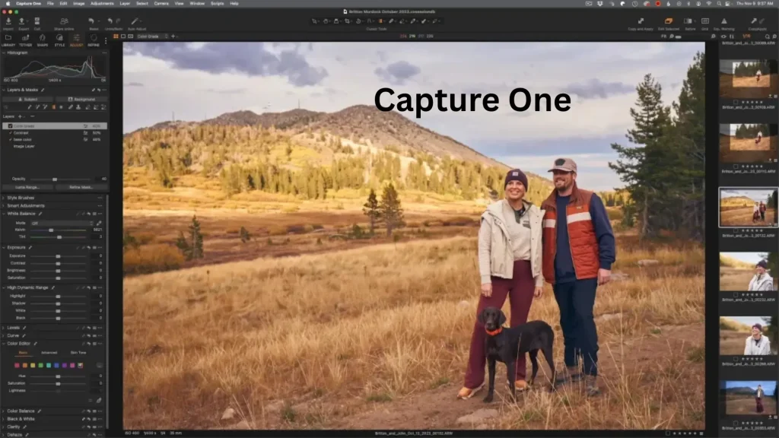Toggle visibility checkbox of Color Grade layer
The width and height of the screenshot is (779, 438).
pos(11,126)
